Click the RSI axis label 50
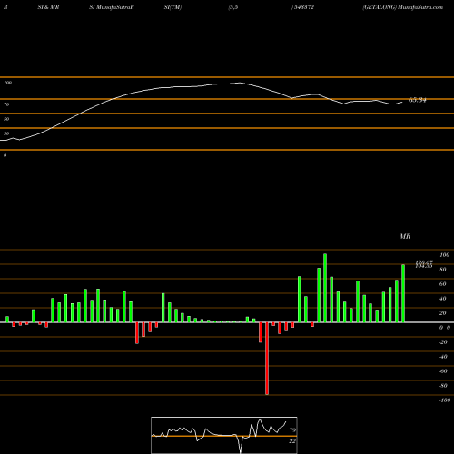The height and width of the screenshot is (454, 454). (x=6, y=119)
